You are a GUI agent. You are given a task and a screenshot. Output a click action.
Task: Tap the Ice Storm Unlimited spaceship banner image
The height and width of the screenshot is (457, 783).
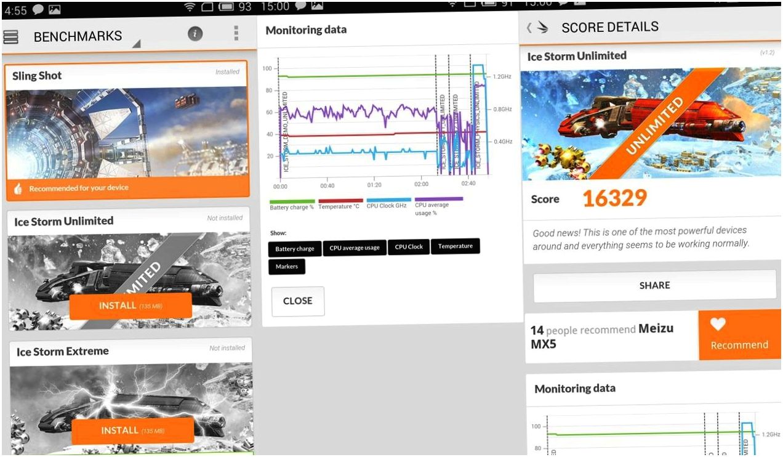click(x=651, y=123)
